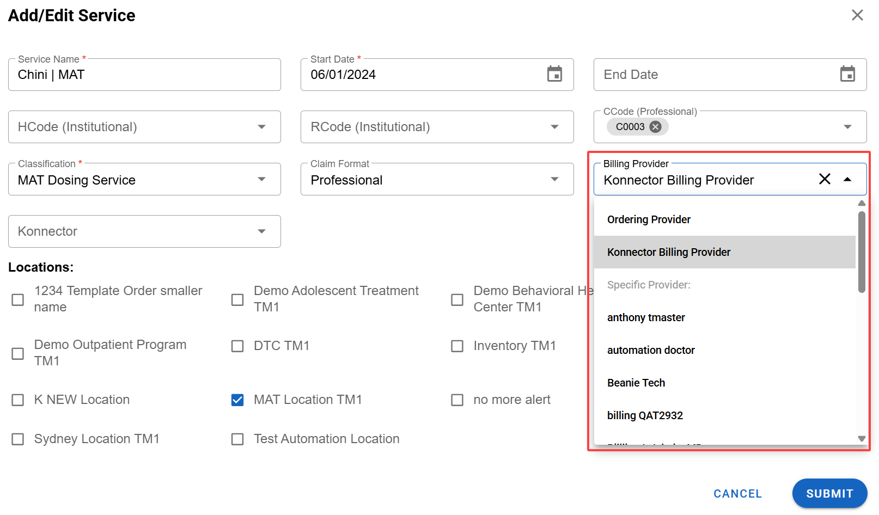
Task: Click the Submit button
Action: (x=829, y=493)
